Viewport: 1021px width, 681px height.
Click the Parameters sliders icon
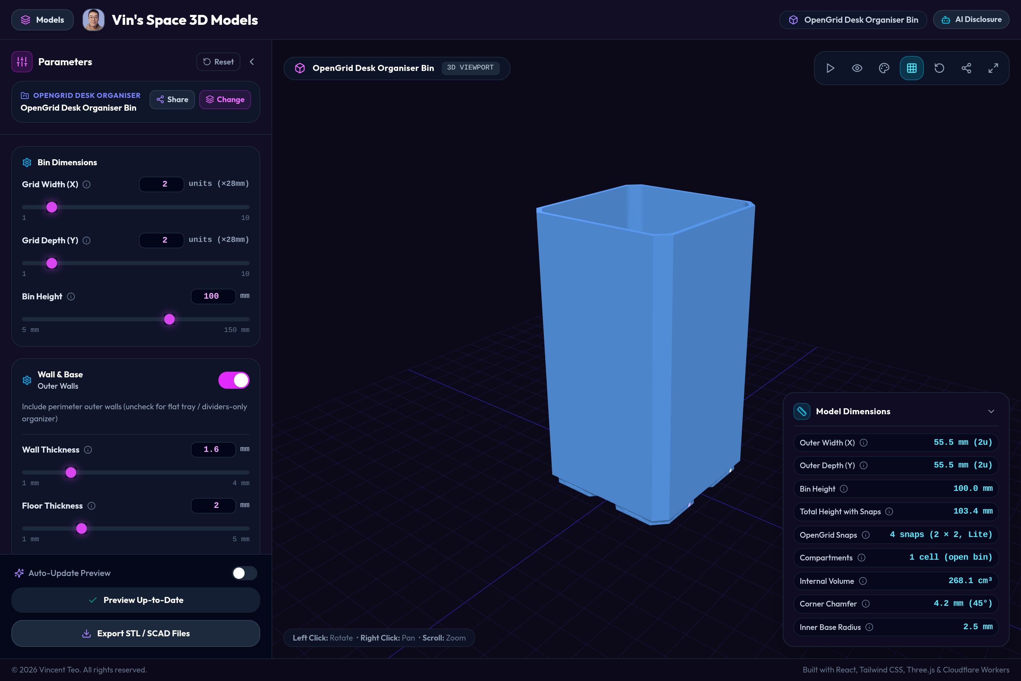click(22, 62)
